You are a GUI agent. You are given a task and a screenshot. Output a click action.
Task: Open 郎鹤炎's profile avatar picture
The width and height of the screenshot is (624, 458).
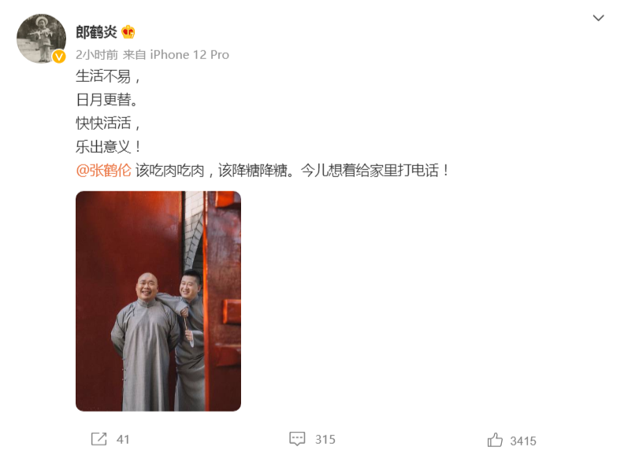42,39
